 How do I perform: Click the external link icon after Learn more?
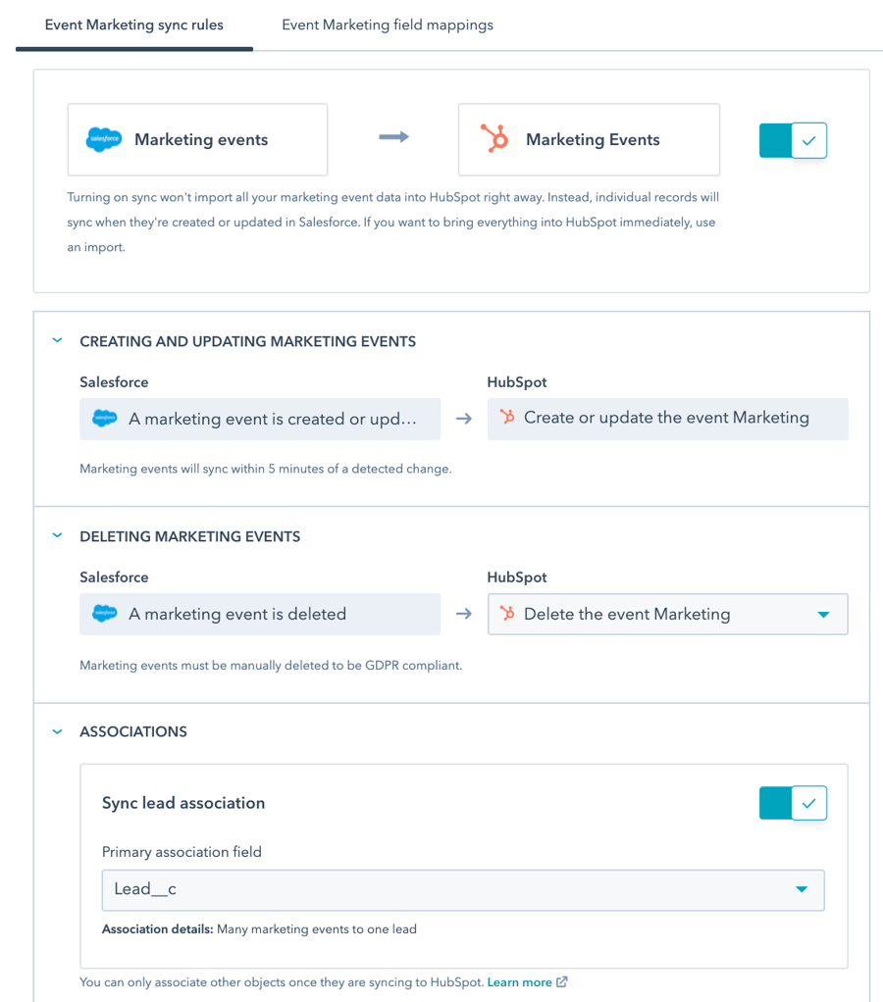click(x=562, y=981)
